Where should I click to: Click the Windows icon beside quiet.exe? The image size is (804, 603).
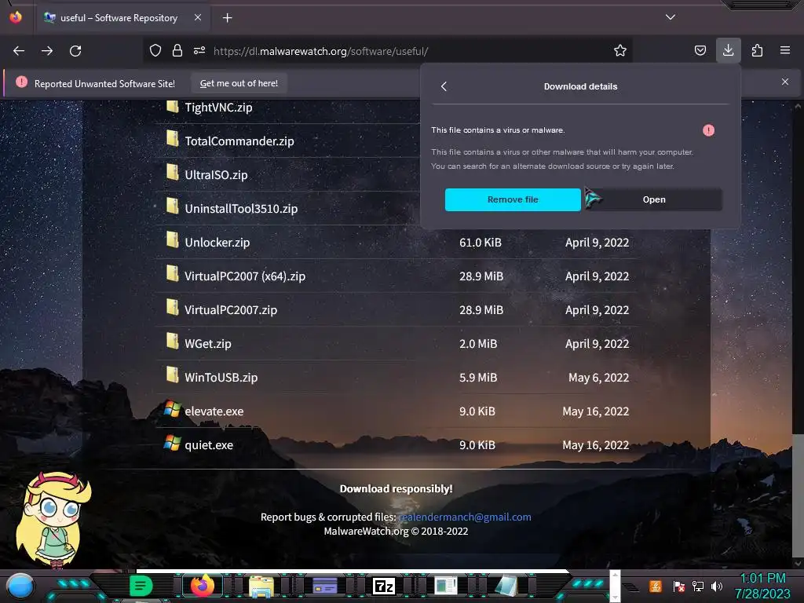[172, 443]
